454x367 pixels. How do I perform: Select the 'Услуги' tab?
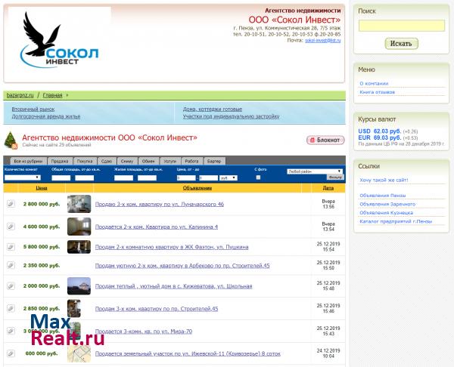click(170, 161)
